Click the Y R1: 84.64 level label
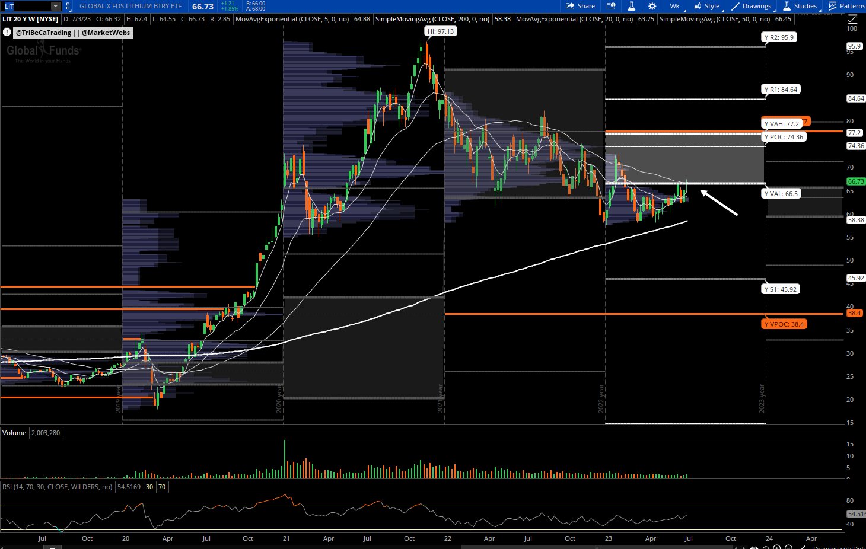Screen dimensions: 866x549 [x=781, y=90]
